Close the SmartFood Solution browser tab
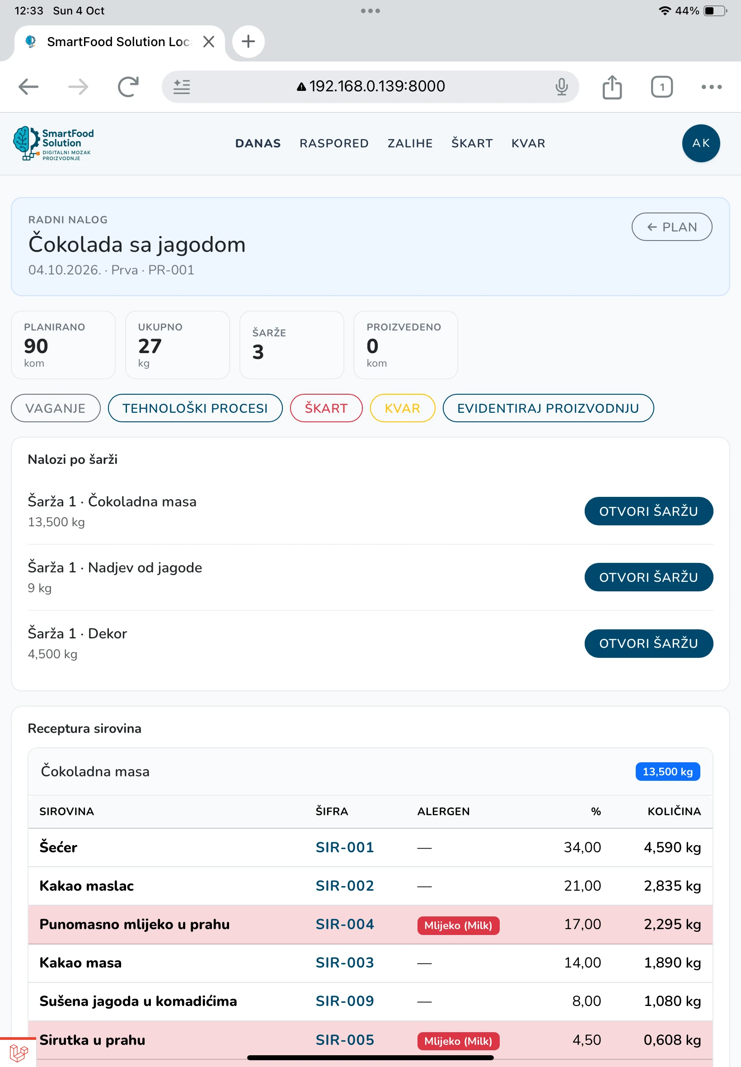The height and width of the screenshot is (1067, 741). pos(209,42)
